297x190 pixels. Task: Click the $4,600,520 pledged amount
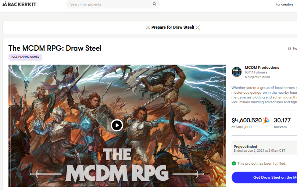point(246,120)
